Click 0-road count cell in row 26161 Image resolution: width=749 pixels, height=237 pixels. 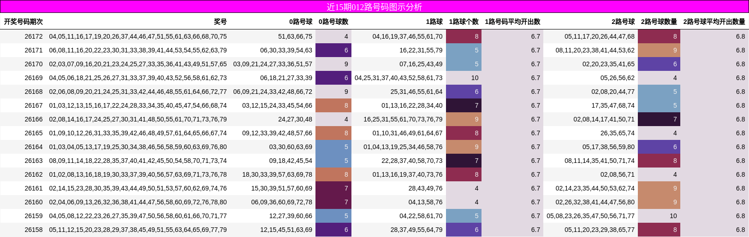(333, 188)
